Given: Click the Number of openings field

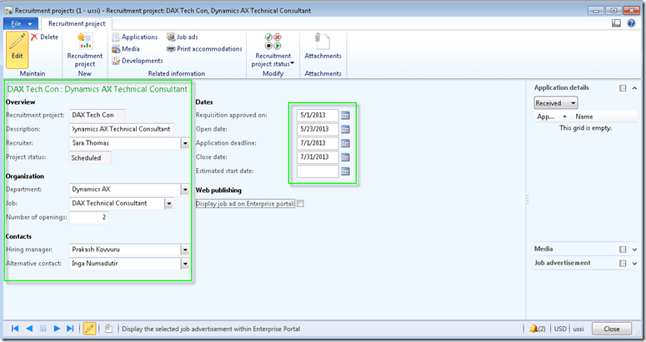Looking at the screenshot, I should [89, 218].
